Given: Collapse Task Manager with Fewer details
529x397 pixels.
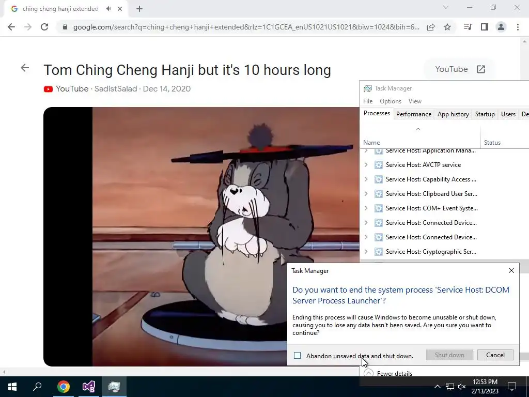Looking at the screenshot, I should pyautogui.click(x=388, y=373).
